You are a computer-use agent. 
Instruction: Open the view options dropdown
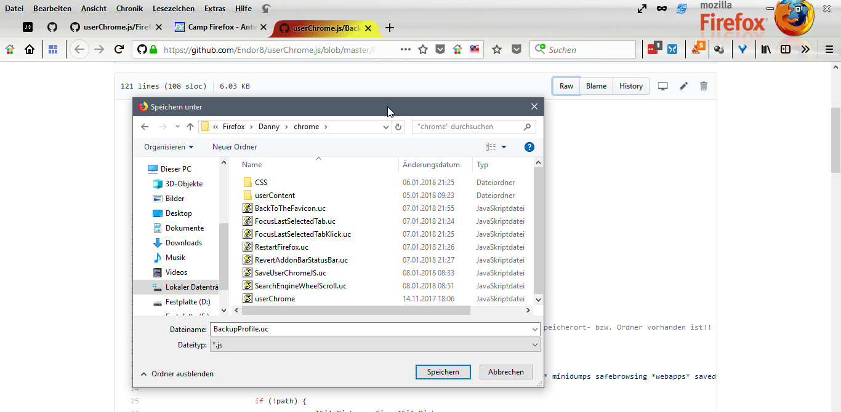click(504, 147)
